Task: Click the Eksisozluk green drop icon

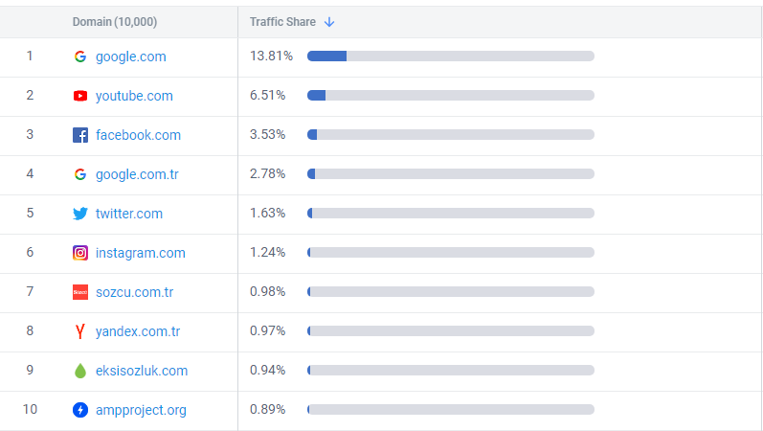Action: pyautogui.click(x=80, y=371)
